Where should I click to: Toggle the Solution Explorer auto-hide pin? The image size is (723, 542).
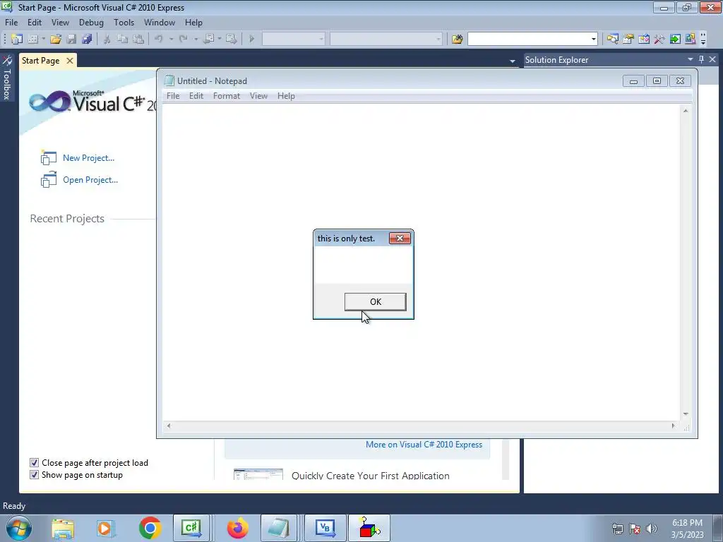701,59
